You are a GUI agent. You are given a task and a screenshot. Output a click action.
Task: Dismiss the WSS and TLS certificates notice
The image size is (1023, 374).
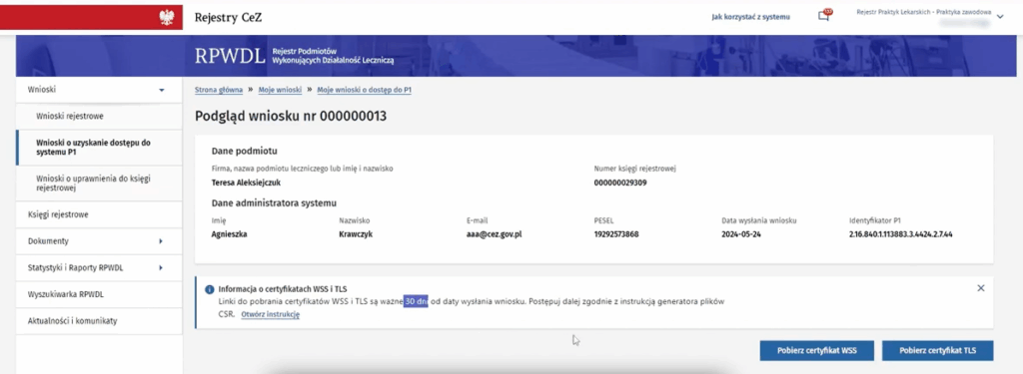(x=981, y=288)
